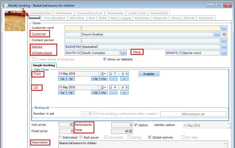Add one day to From date
This screenshot has height=148, width=235.
95,79
